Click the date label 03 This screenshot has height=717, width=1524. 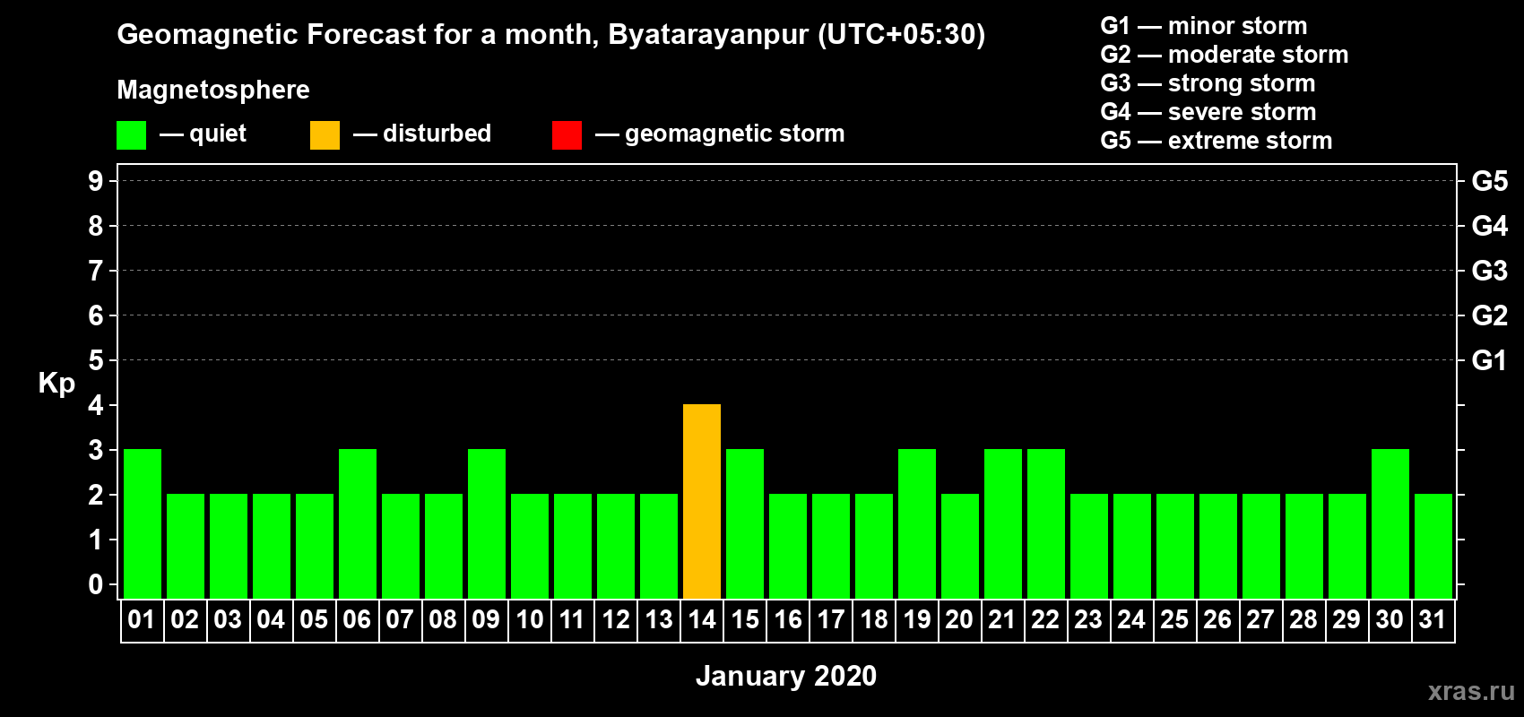[x=228, y=619]
